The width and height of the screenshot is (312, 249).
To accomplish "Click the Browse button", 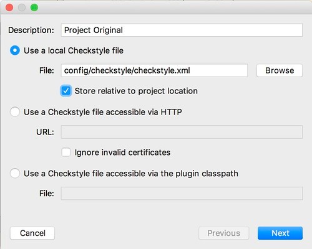I will [x=280, y=70].
